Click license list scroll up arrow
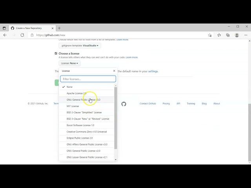251x188 pixels. pos(116,86)
